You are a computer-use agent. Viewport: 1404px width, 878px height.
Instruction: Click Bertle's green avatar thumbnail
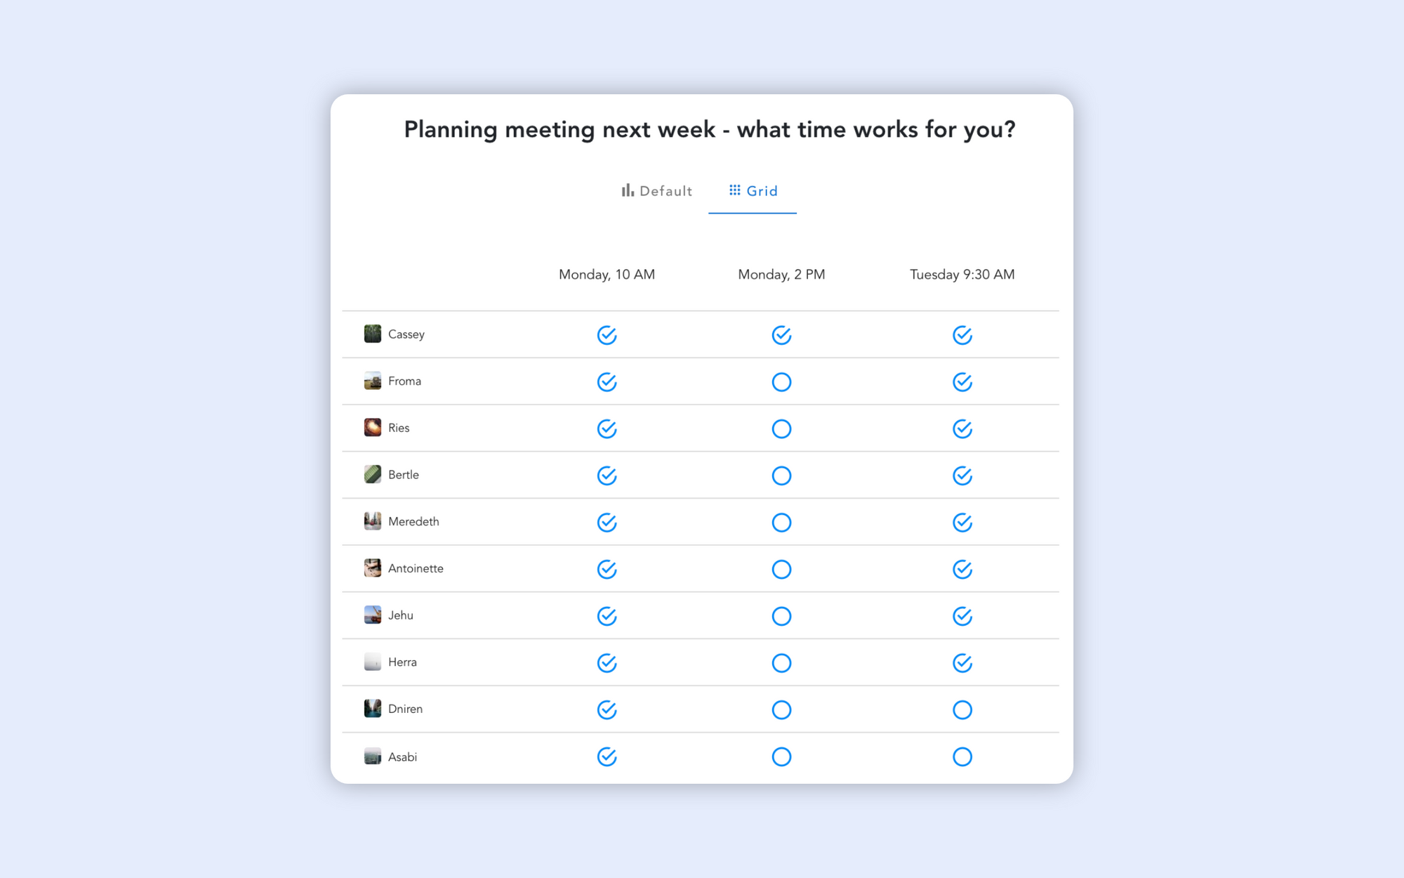[x=373, y=474]
